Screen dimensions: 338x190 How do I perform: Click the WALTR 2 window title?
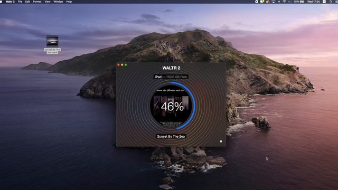[171, 68]
